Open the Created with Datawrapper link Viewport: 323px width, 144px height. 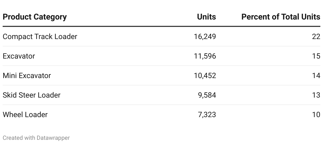36,138
